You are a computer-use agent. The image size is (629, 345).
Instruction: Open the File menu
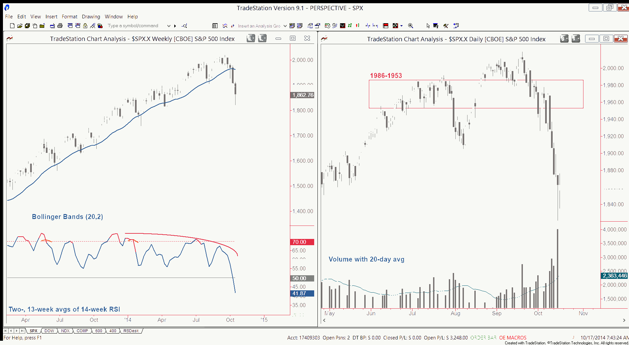[x=9, y=17]
